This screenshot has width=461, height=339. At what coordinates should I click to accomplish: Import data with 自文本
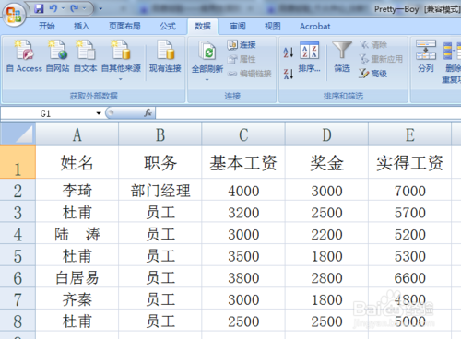pos(86,56)
